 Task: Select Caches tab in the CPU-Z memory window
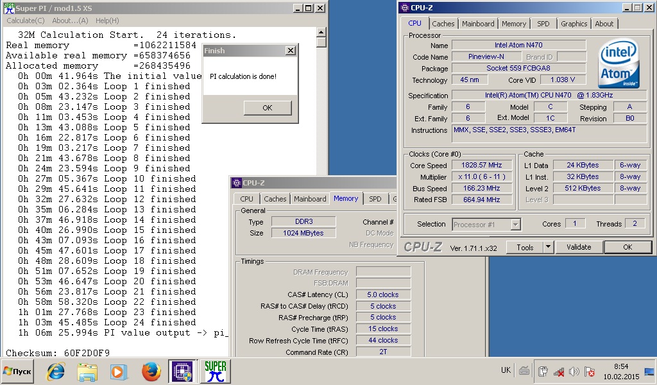[275, 199]
